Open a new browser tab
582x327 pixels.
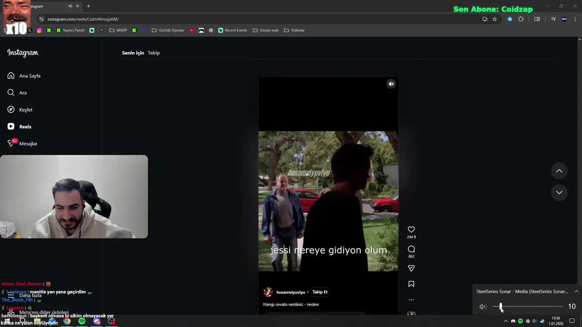(88, 6)
